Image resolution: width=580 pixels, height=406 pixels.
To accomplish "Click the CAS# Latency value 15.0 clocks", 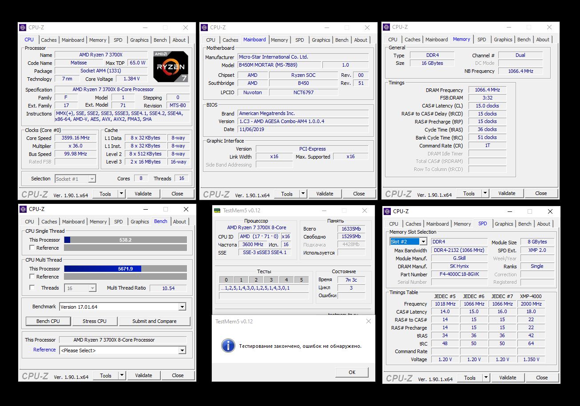I will [487, 106].
